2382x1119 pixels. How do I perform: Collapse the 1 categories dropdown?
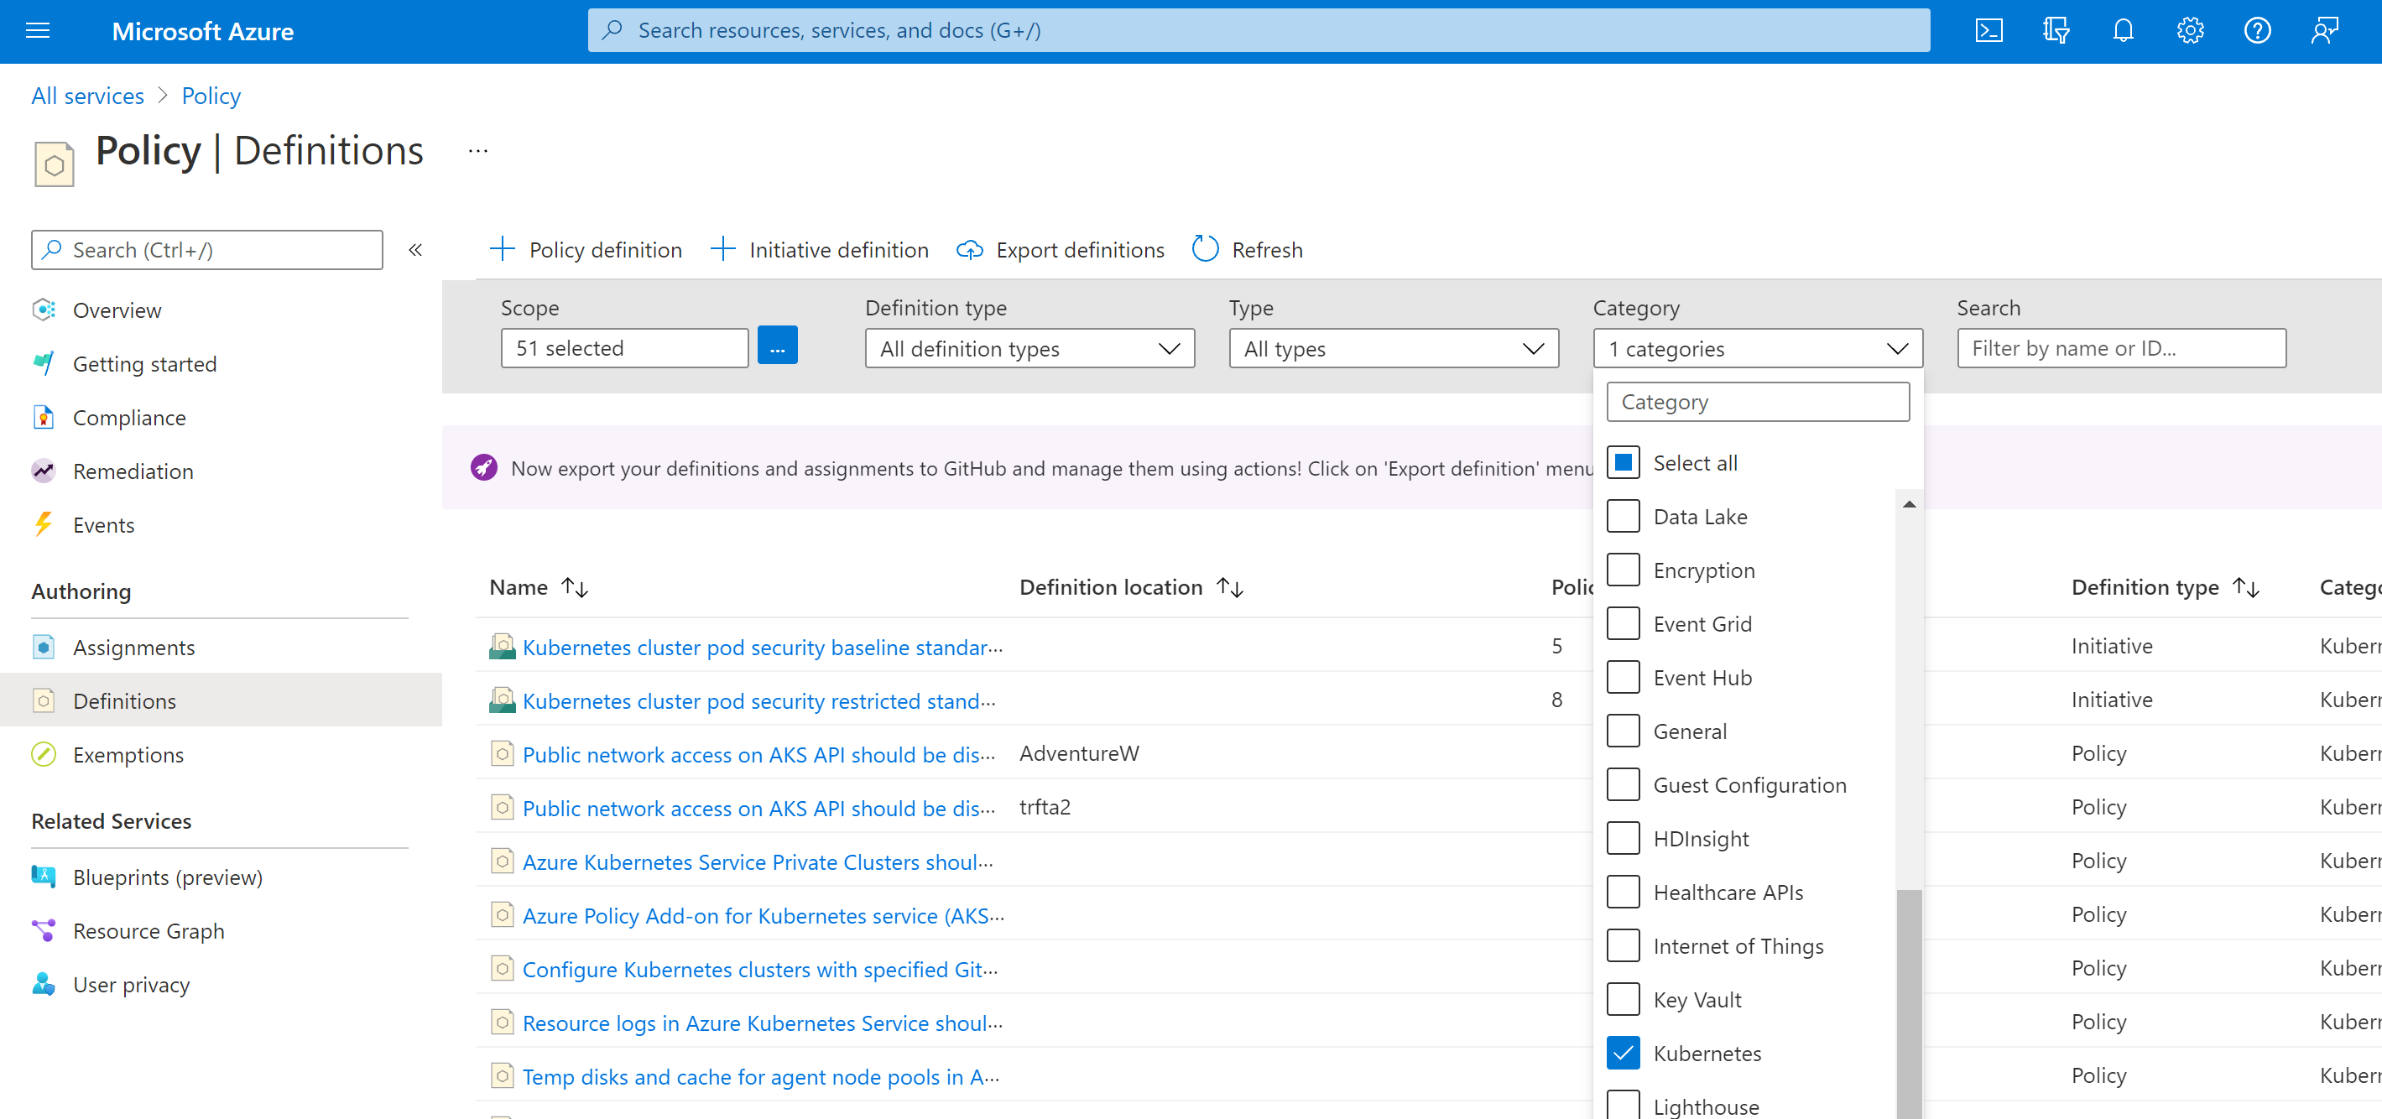1757,349
